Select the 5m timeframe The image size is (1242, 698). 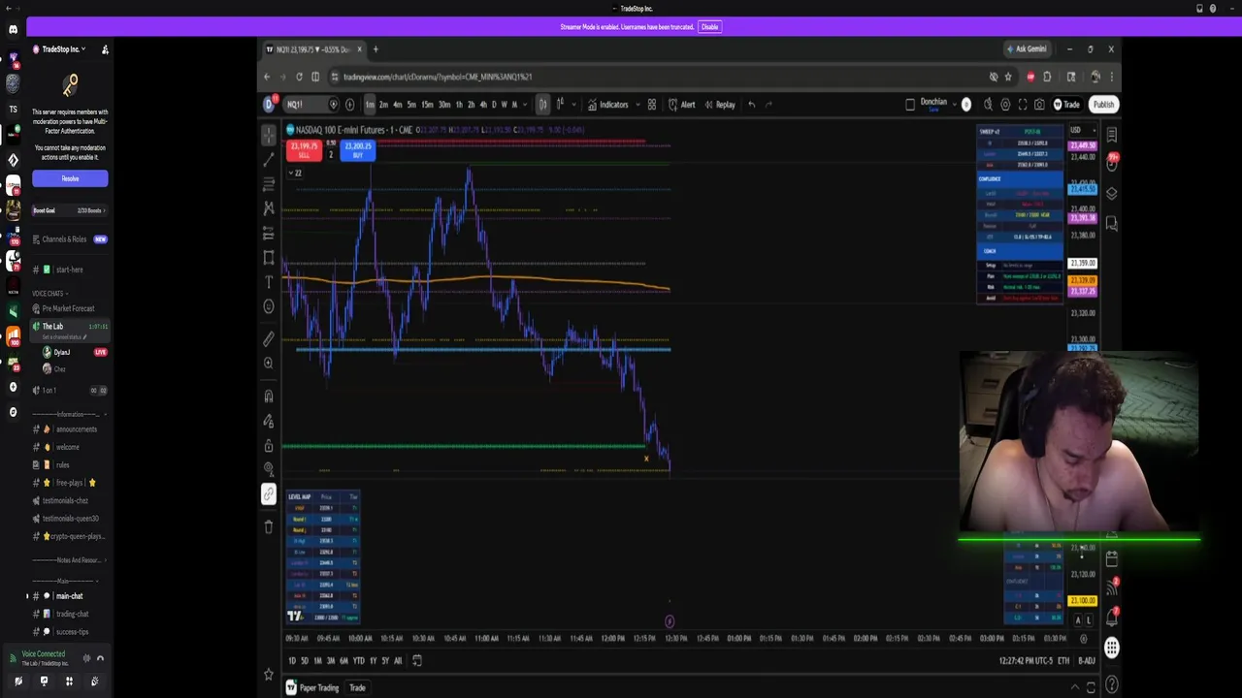pos(411,105)
